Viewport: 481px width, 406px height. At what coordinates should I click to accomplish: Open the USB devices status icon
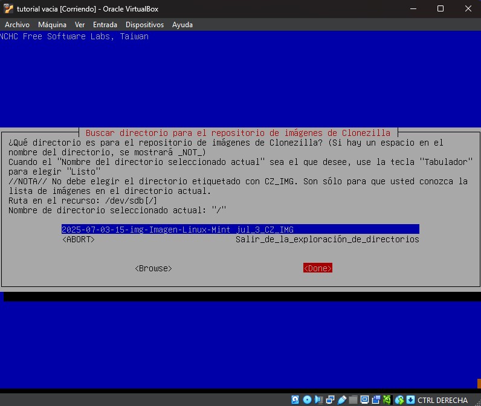pyautogui.click(x=342, y=399)
